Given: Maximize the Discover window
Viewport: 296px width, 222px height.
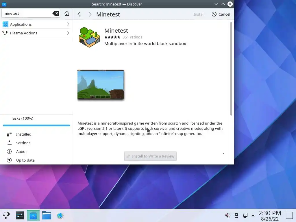Looking at the screenshot, I should click(223, 4).
